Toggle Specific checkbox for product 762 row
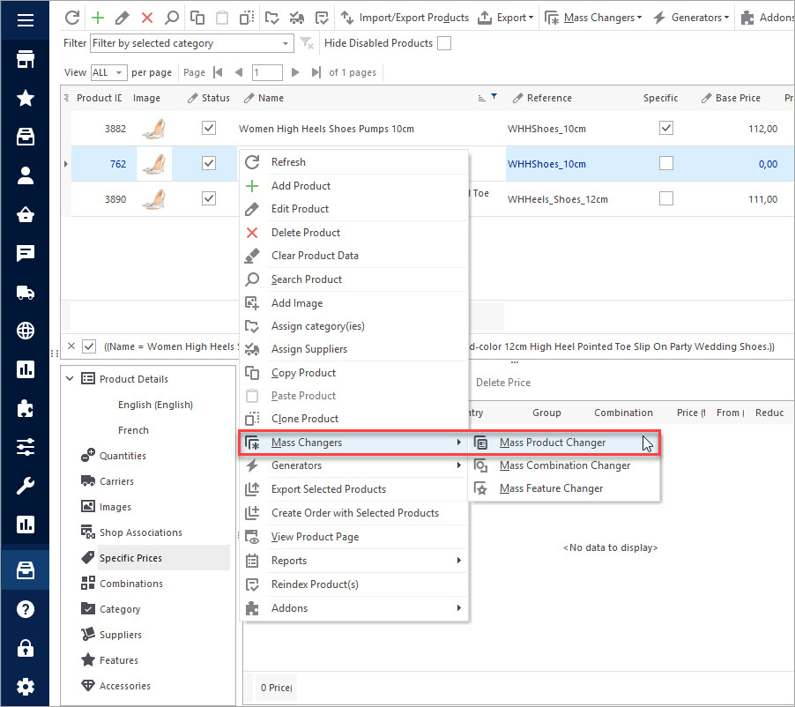The height and width of the screenshot is (707, 795). point(666,163)
